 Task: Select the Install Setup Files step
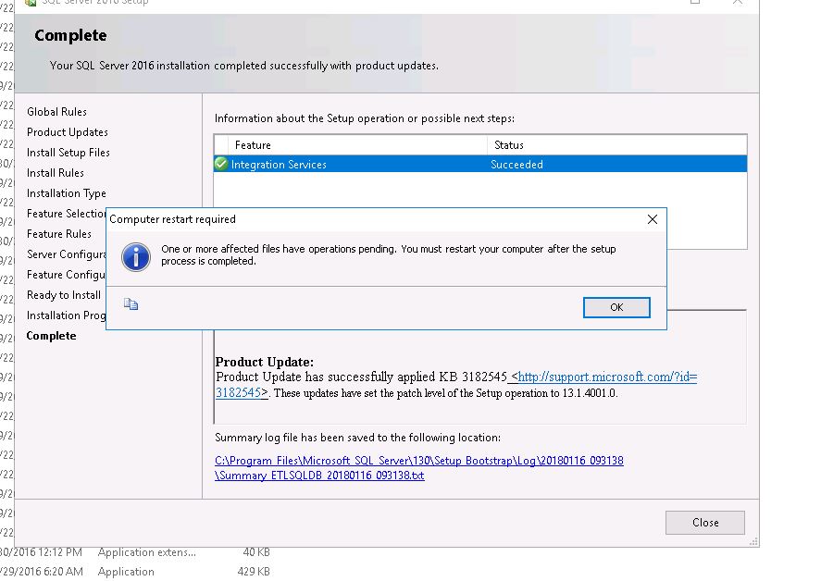(68, 153)
